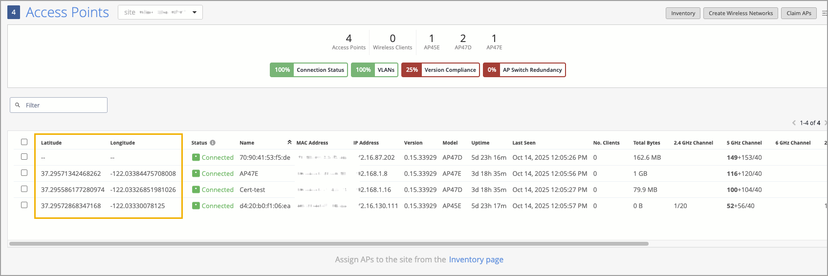
Task: Open the hamburger menu at top right
Action: (824, 13)
